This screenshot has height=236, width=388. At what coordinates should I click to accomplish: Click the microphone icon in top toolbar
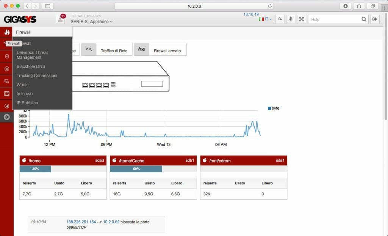tap(291, 19)
